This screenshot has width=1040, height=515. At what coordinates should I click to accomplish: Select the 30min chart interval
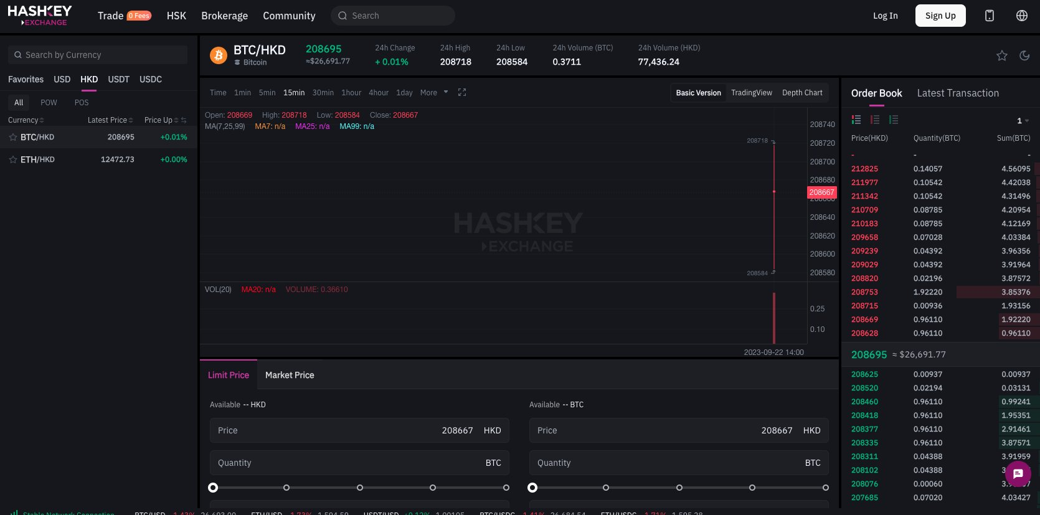(323, 93)
